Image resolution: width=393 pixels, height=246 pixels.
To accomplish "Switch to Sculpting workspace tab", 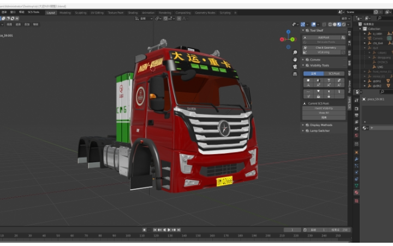I will (x=81, y=13).
